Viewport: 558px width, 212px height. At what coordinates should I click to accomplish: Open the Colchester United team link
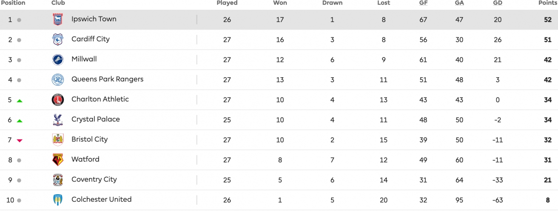point(101,199)
